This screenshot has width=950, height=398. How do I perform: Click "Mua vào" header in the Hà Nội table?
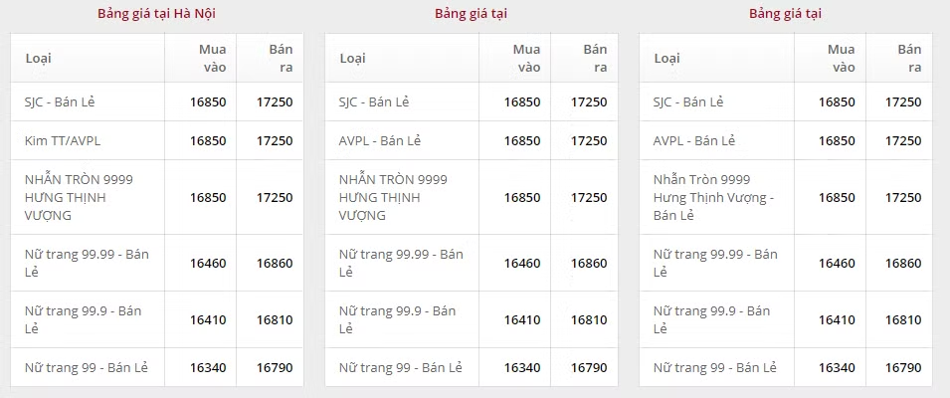pos(213,58)
